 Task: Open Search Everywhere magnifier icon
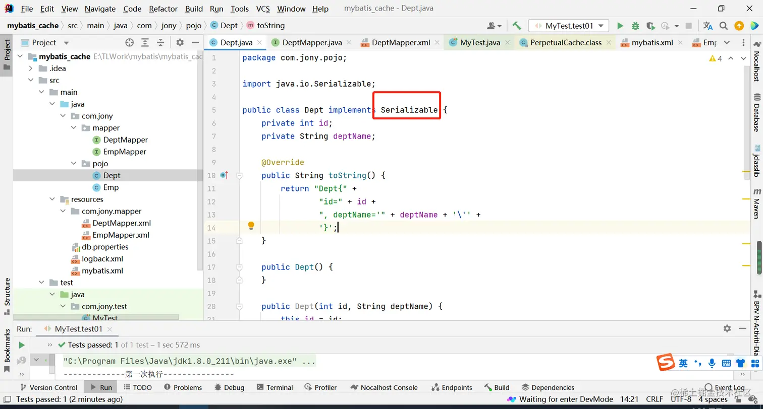[x=724, y=26]
